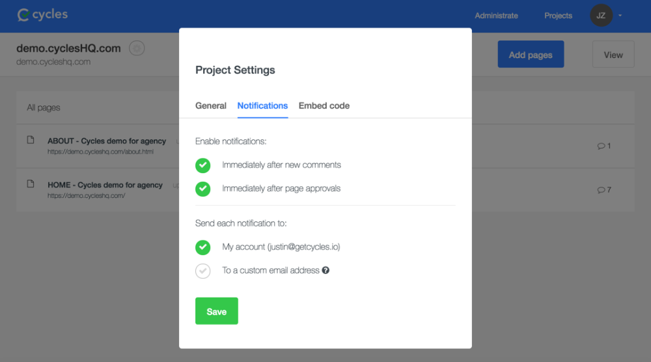The width and height of the screenshot is (651, 362).
Task: Click the help icon beside custom email address
Action: (325, 270)
